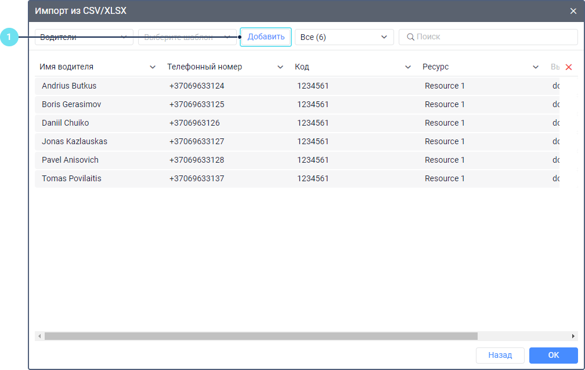
Task: Close the import dialog window
Action: (573, 11)
